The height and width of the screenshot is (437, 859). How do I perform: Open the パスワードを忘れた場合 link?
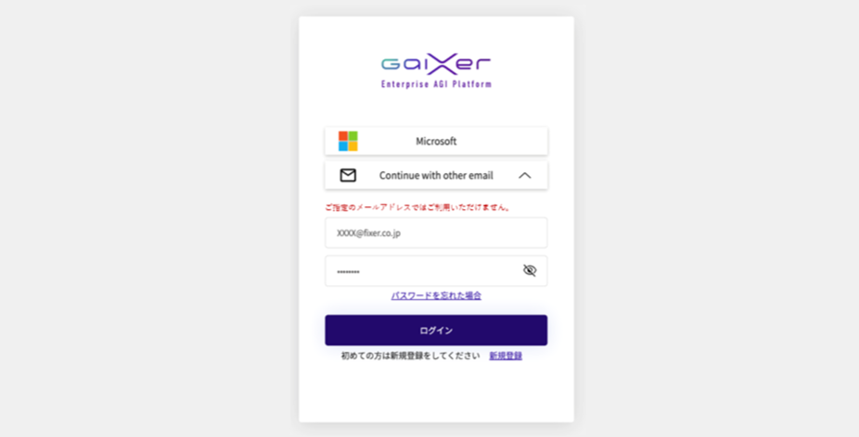pos(436,296)
